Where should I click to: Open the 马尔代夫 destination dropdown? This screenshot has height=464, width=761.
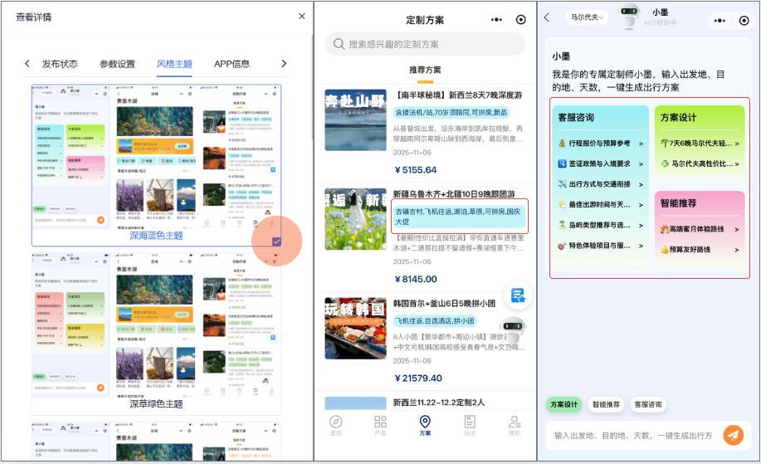[x=588, y=17]
